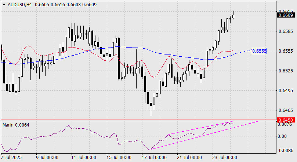The width and height of the screenshot is (297, 162).
Task: Click the 0.6585 price axis value
Action: click(286, 31)
